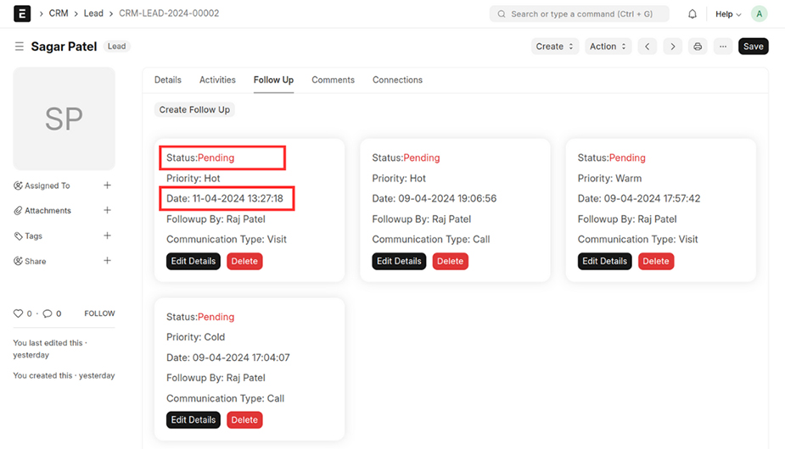Screen dimensions: 785x449
Task: Add attachment using the Attachments plus icon
Action: pyautogui.click(x=107, y=211)
